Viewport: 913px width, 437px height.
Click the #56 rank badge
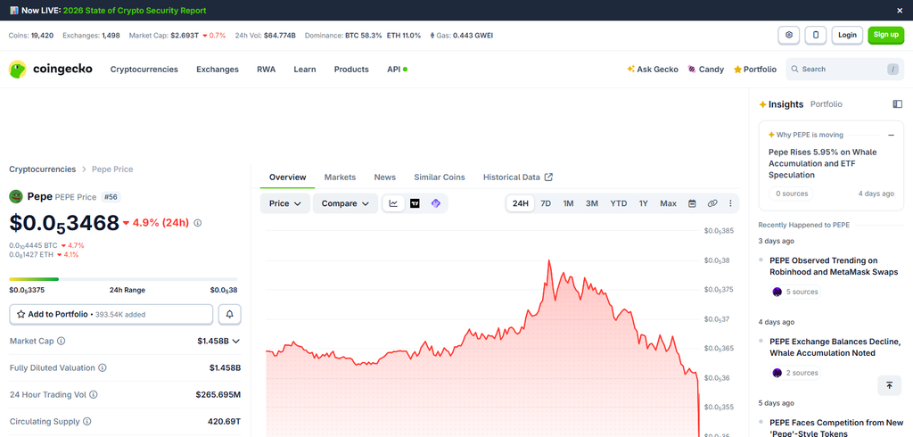click(x=111, y=197)
